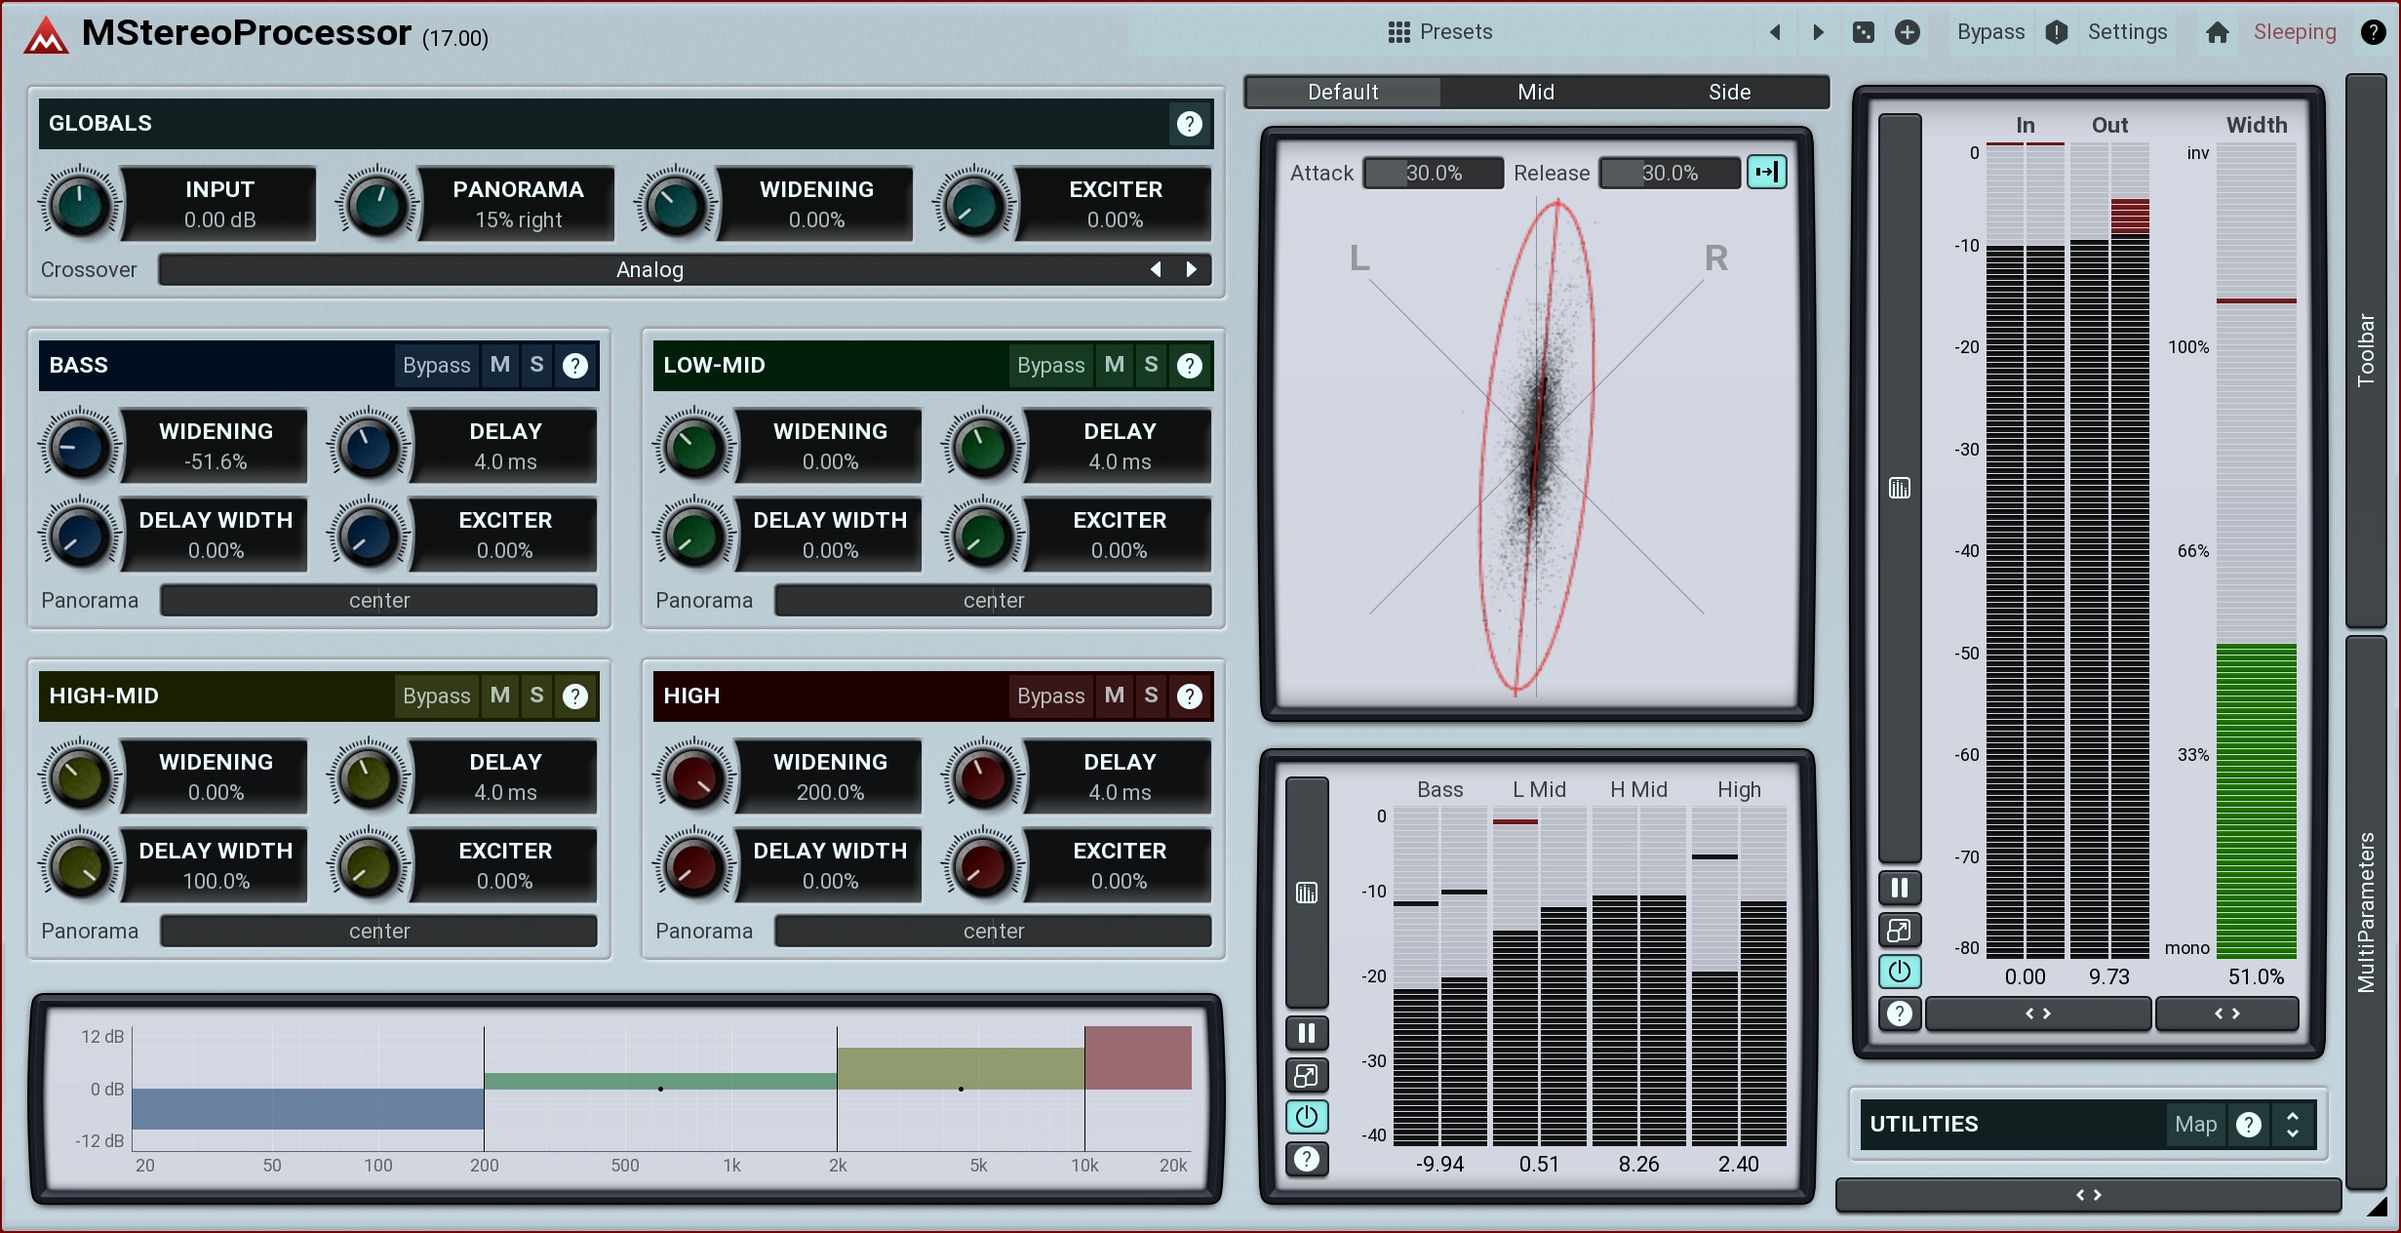Screen dimensions: 2401x1233
Task: Solo the LOW-MID band with S
Action: click(1151, 365)
